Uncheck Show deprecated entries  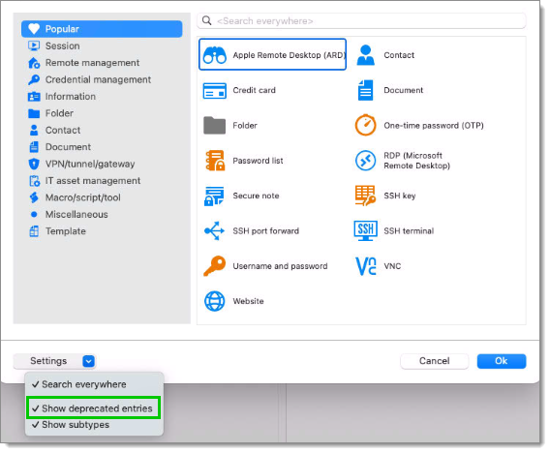pyautogui.click(x=94, y=408)
